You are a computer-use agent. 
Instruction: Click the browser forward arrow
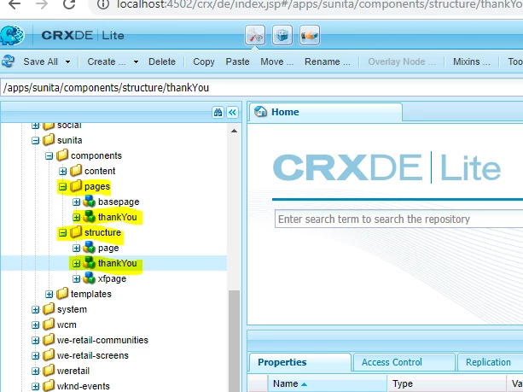point(42,4)
